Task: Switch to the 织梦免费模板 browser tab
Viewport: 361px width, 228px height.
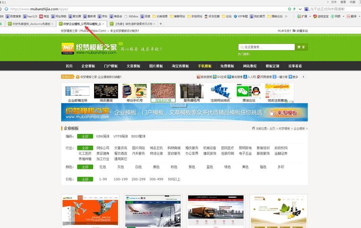Action: coord(30,24)
